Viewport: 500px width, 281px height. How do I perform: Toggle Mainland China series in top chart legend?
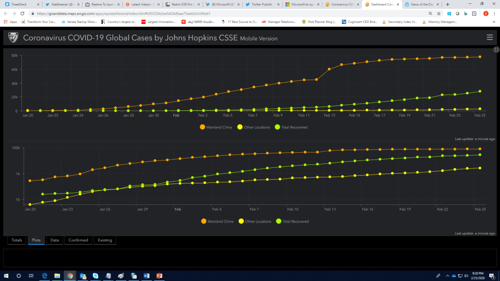click(x=217, y=127)
